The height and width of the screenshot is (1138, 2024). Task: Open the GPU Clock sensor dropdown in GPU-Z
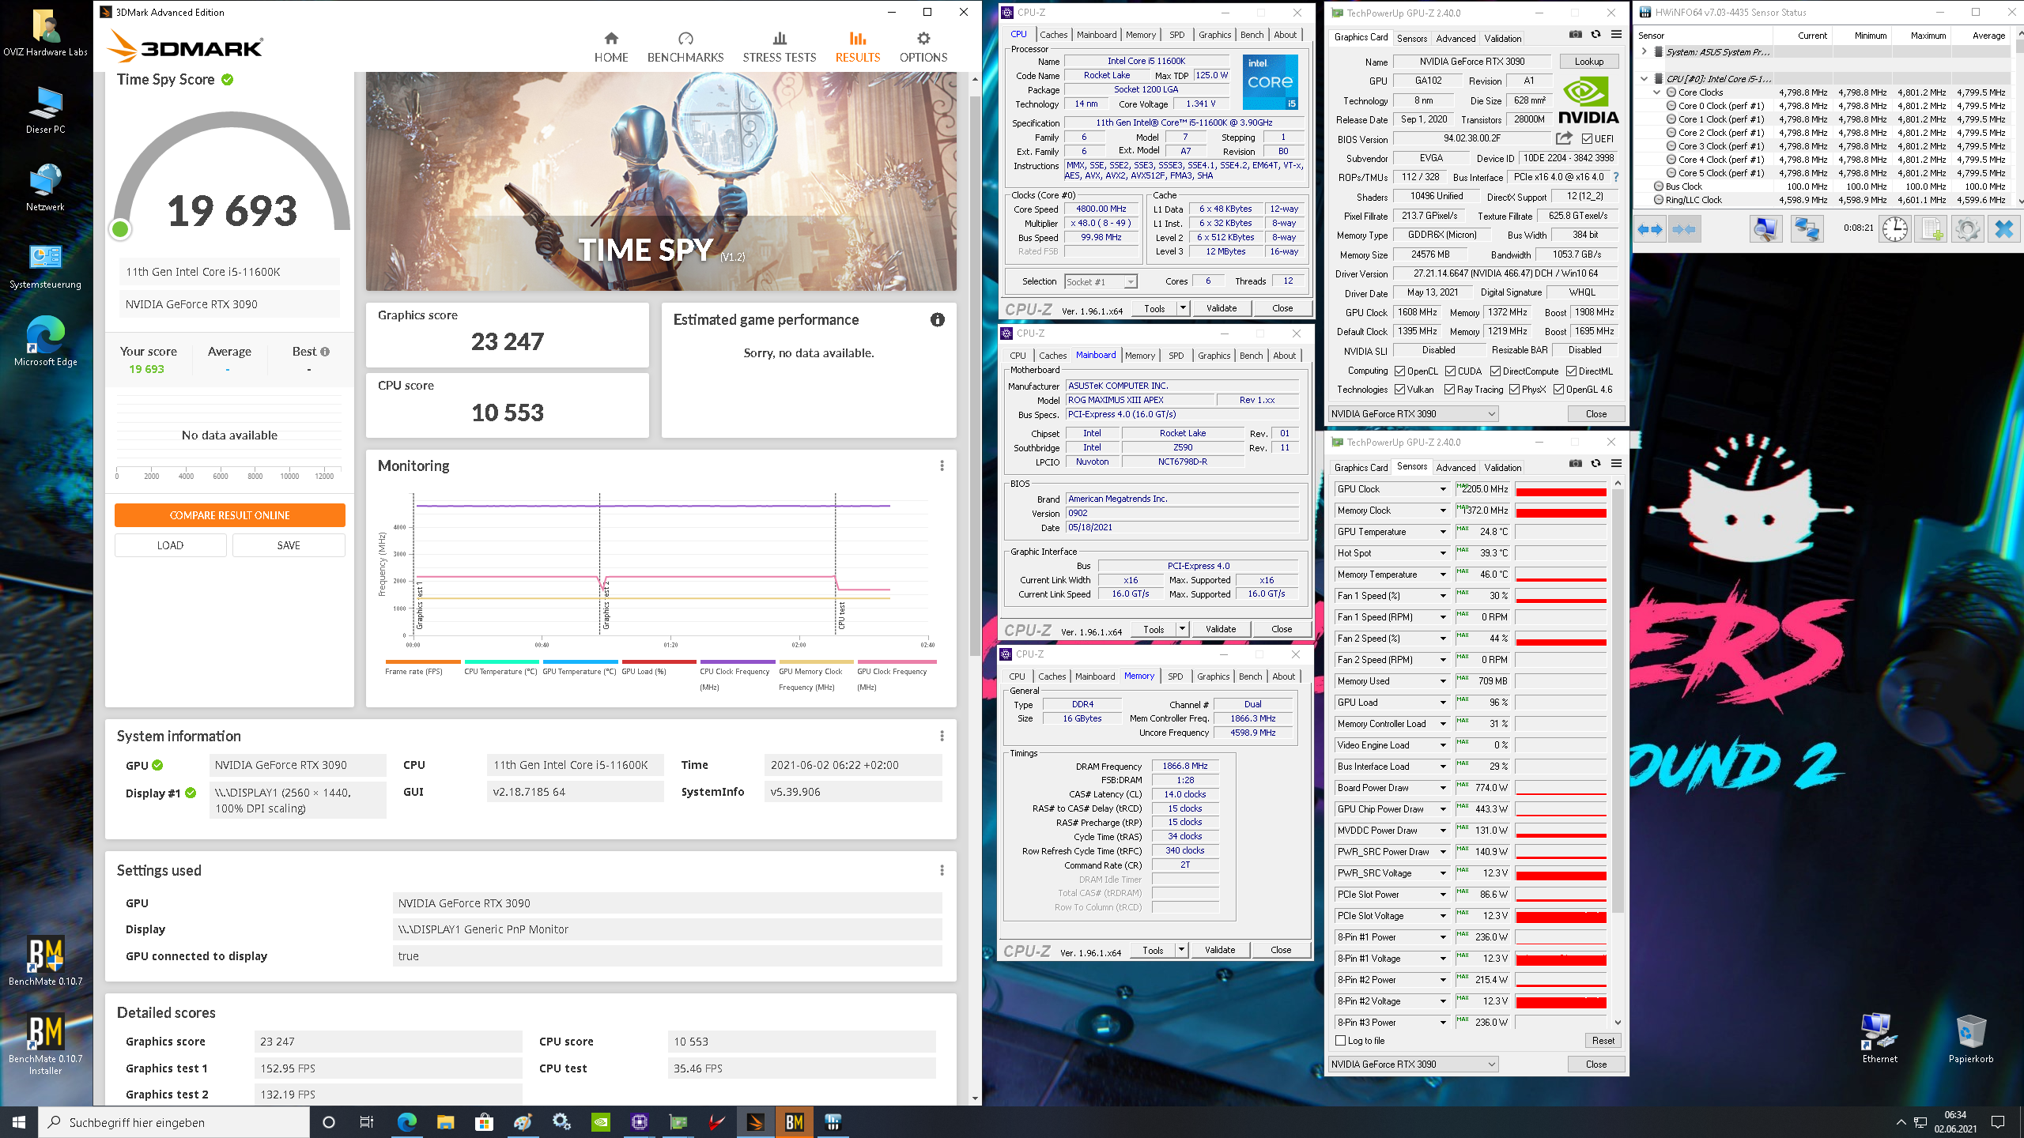[1443, 489]
